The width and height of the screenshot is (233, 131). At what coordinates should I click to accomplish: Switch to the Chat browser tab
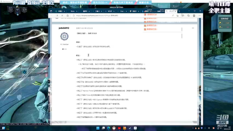click(x=122, y=11)
